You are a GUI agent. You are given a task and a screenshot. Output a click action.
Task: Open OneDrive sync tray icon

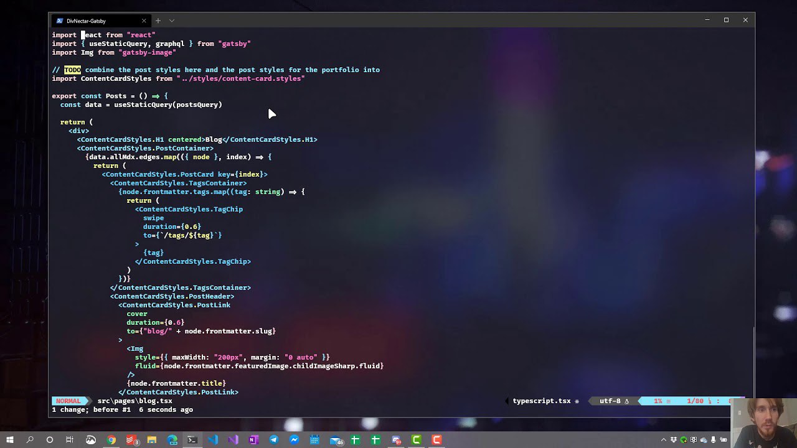coord(703,440)
